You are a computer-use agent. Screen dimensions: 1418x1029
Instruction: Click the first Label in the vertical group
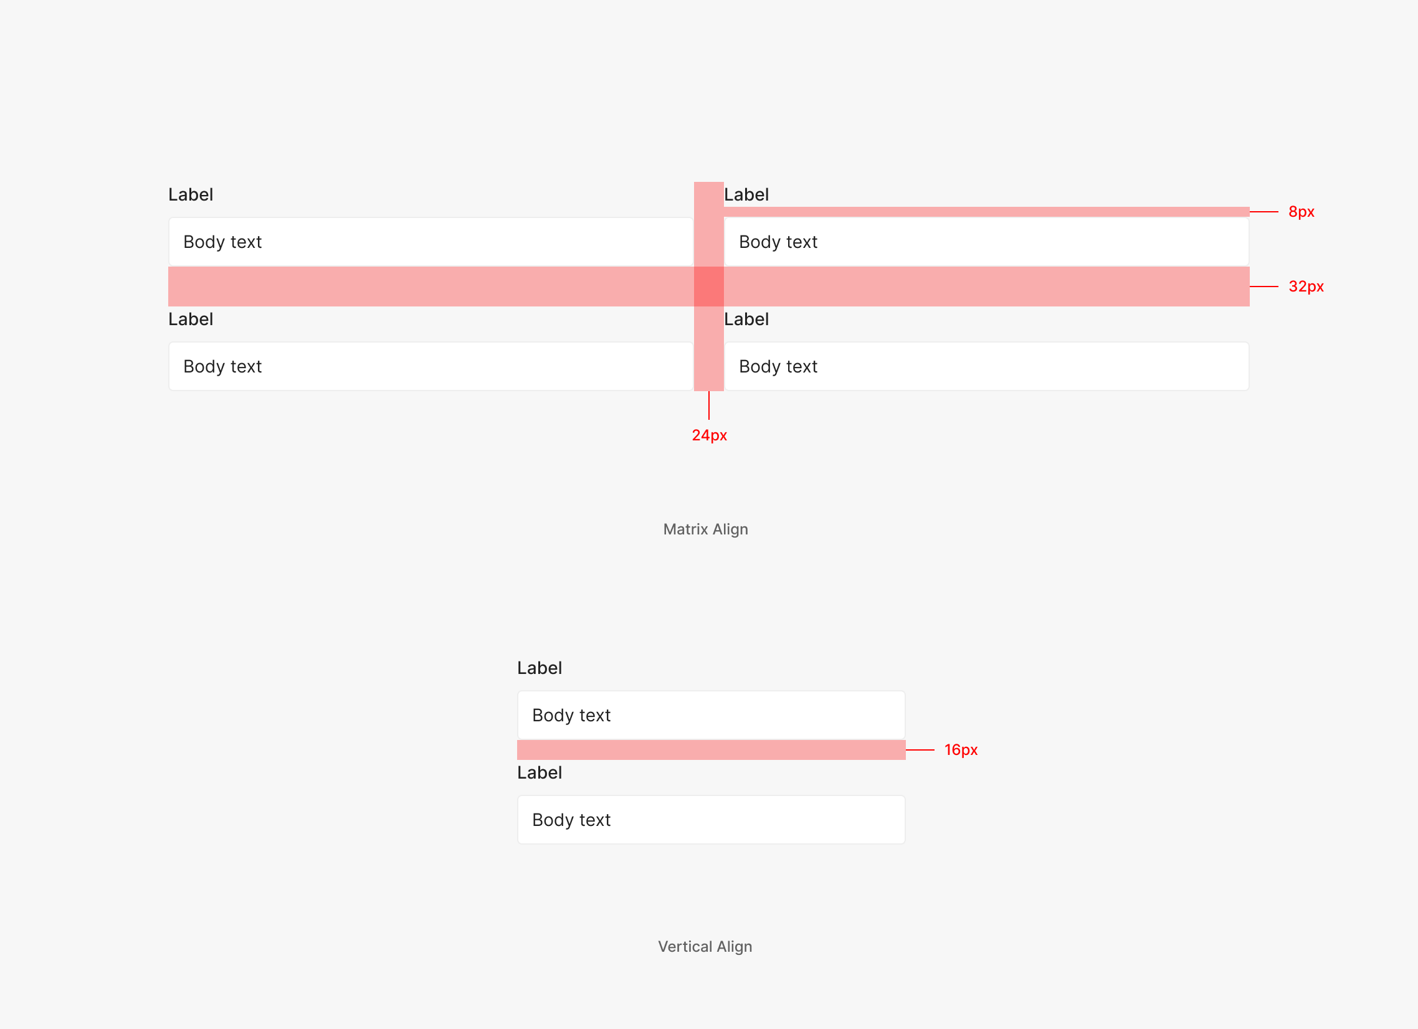click(x=539, y=668)
